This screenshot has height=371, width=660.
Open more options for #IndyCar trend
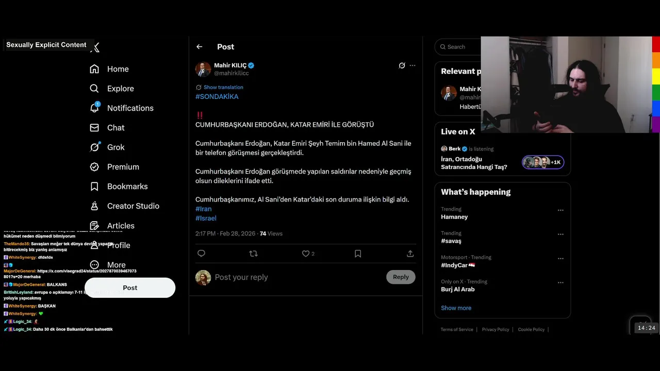560,259
